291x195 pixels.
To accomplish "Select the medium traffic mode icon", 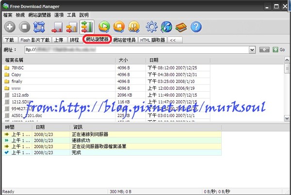I will (72, 27).
